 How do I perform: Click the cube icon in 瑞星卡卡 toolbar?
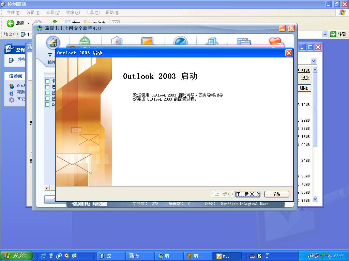tap(212, 41)
